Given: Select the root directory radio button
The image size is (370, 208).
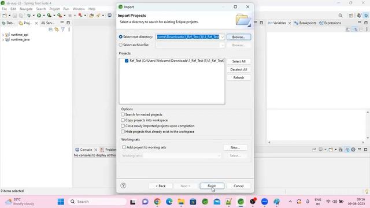Looking at the screenshot, I should point(121,37).
